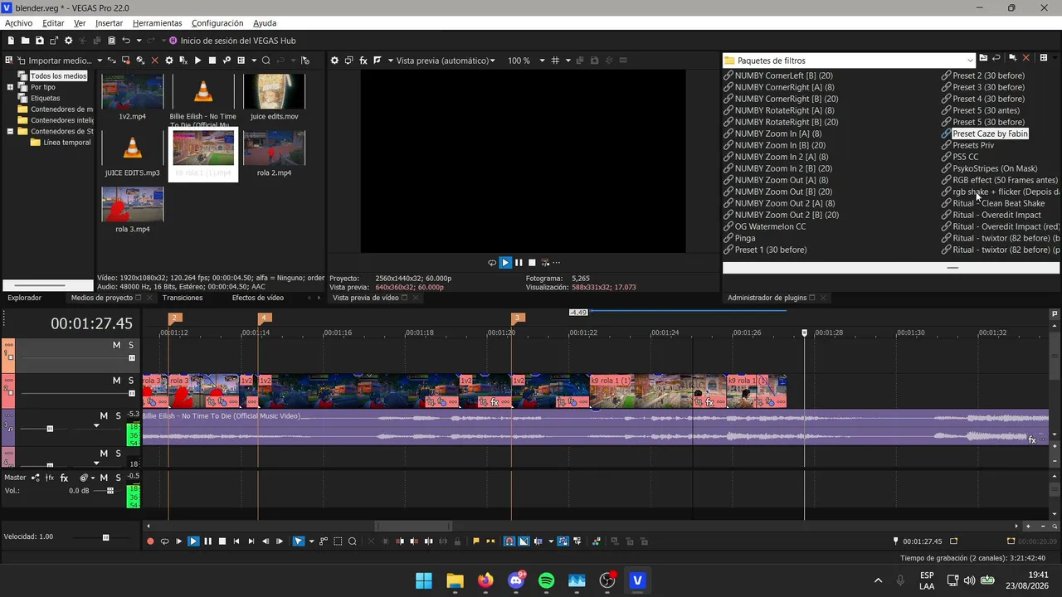This screenshot has height=597, width=1062.
Task: Mute video track 2
Action: 117,381
